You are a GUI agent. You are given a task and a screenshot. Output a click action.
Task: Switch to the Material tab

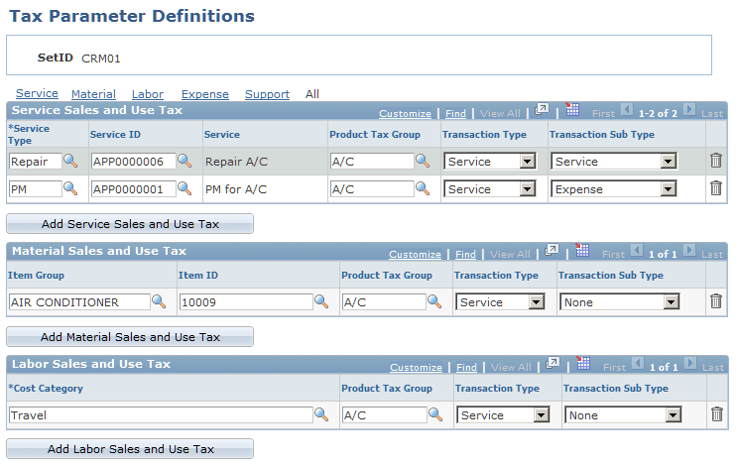(x=93, y=94)
